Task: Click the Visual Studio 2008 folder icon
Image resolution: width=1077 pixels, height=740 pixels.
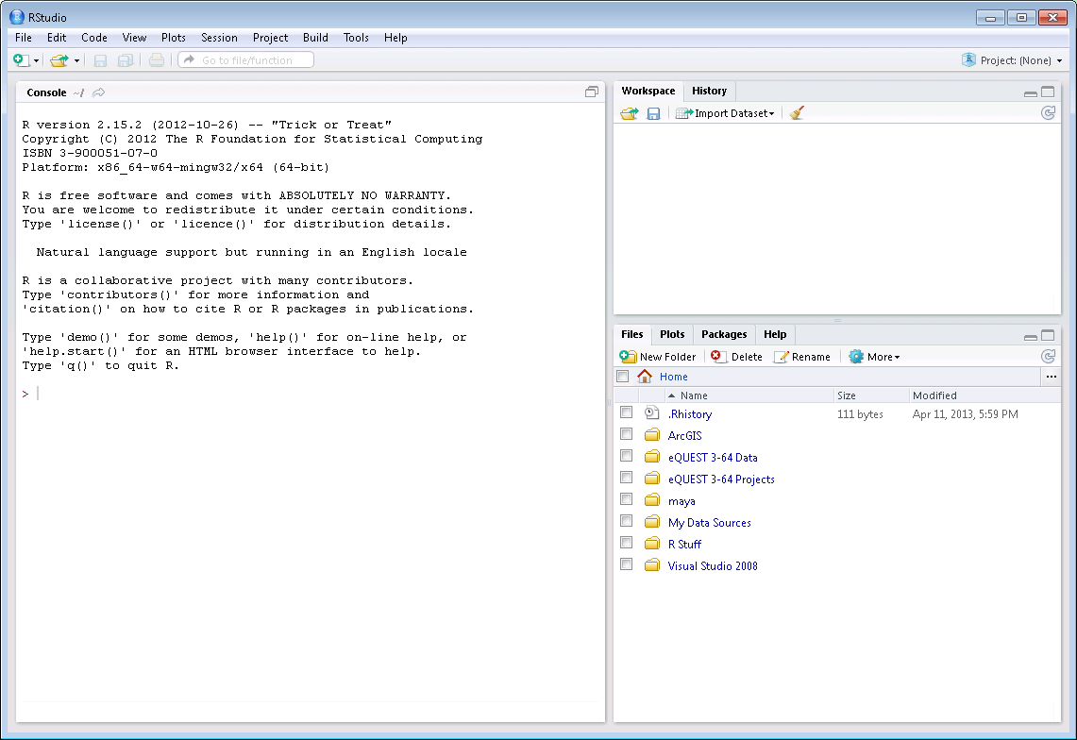Action: pyautogui.click(x=652, y=565)
